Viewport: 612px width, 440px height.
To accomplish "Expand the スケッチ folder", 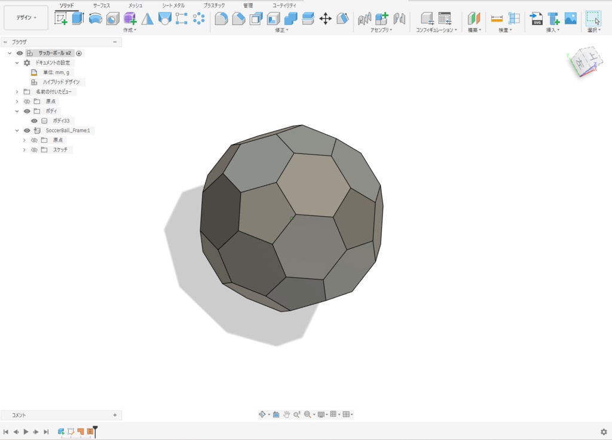I will 25,149.
